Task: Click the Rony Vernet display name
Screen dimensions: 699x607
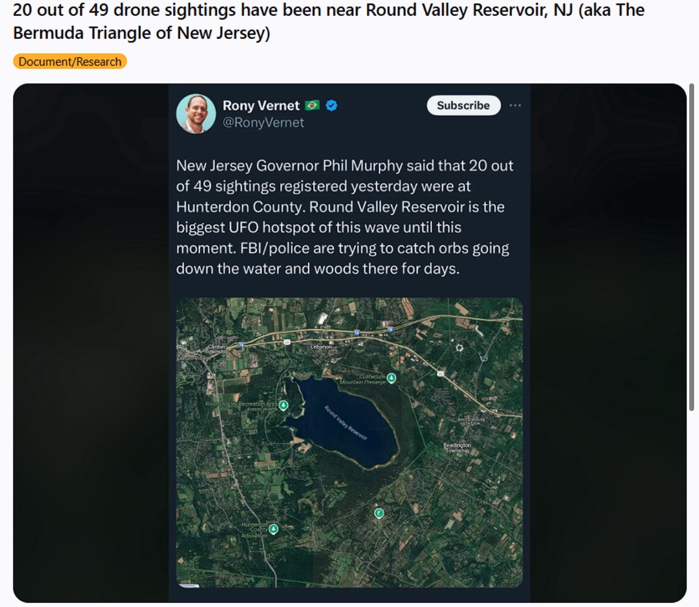Action: 261,106
